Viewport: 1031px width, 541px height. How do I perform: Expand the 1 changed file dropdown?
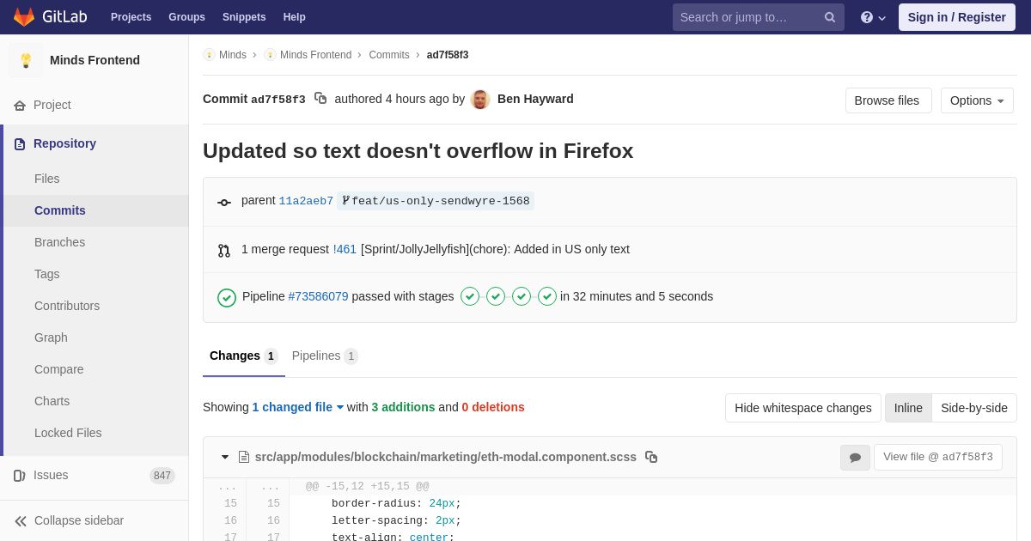pyautogui.click(x=297, y=407)
